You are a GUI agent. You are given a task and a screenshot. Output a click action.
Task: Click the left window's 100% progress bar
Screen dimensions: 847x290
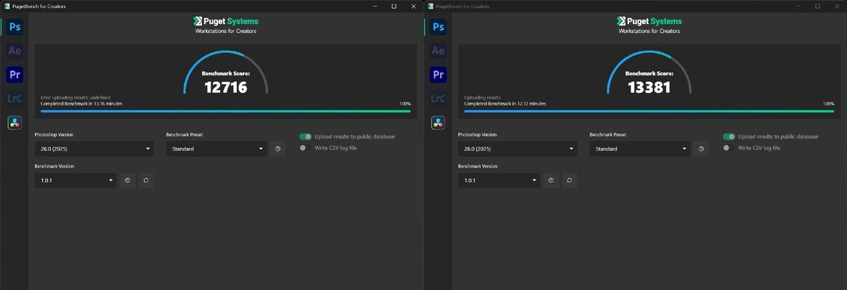point(226,111)
